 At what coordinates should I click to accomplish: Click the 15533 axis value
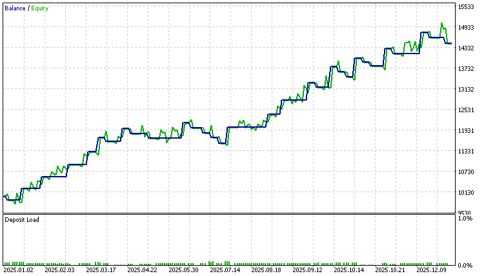(466, 7)
